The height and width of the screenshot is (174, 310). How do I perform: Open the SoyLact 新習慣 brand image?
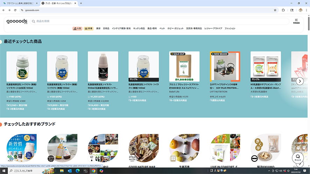[x=22, y=148]
